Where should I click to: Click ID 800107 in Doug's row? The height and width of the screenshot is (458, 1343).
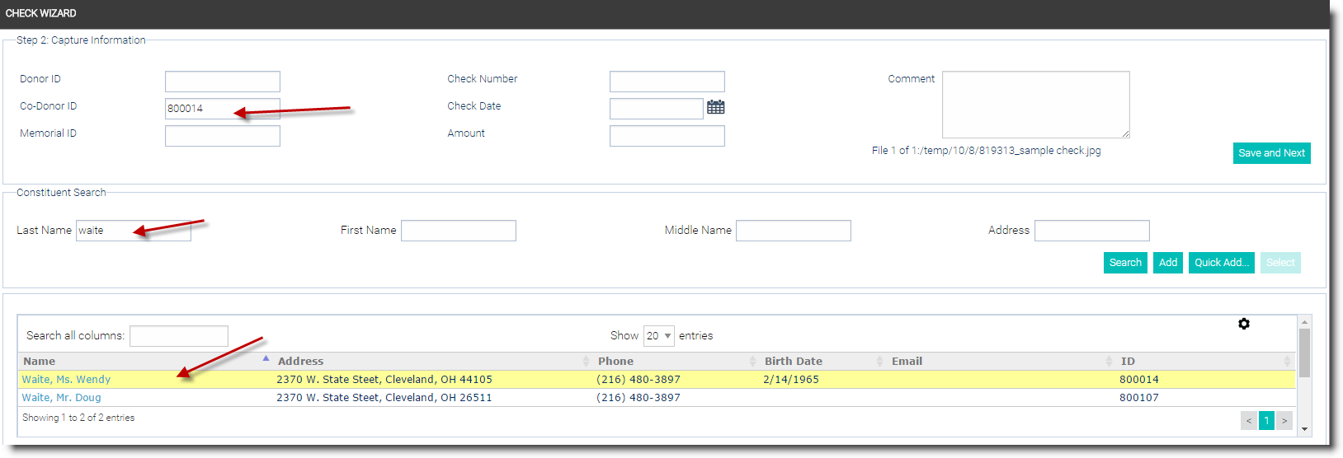coord(1139,398)
